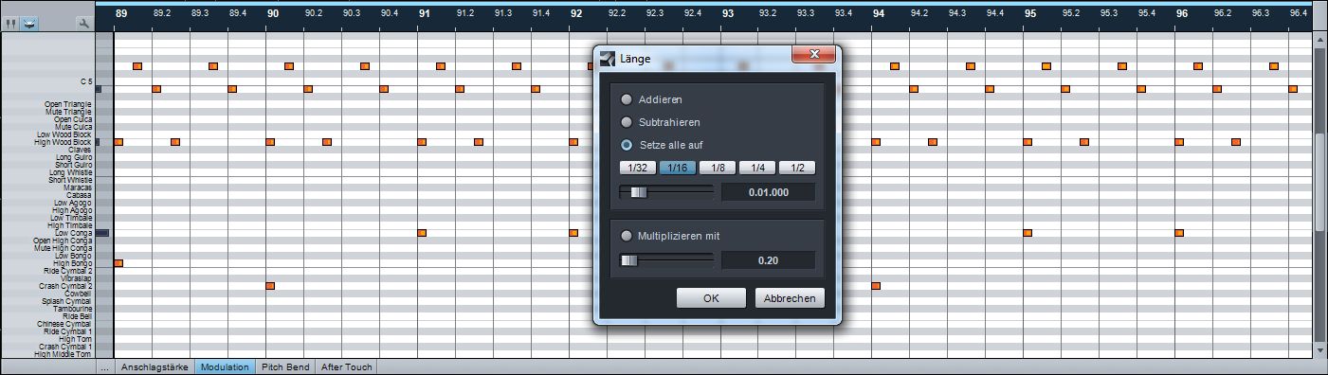Image resolution: width=1328 pixels, height=375 pixels.
Task: Select the Maracas drum row label
Action: [78, 187]
